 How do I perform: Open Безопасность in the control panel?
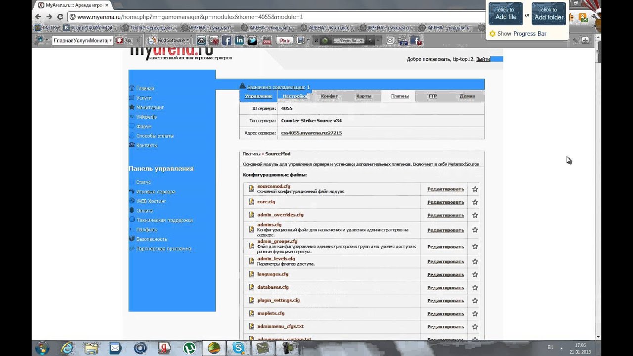click(152, 239)
